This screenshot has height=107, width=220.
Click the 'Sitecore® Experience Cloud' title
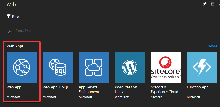164,89
